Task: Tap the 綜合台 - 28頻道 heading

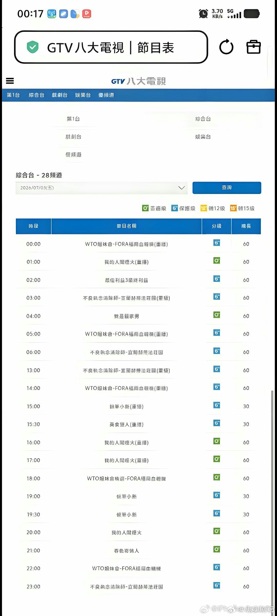Action: pos(39,175)
